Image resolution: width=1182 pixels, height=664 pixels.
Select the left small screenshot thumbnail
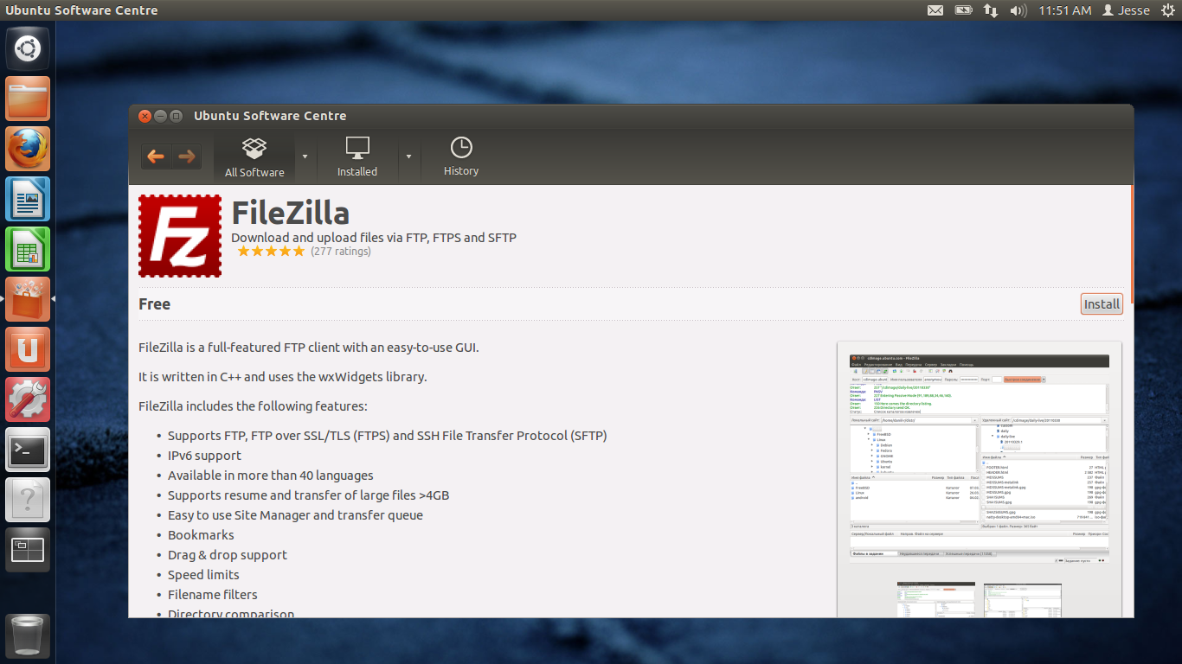pos(936,599)
